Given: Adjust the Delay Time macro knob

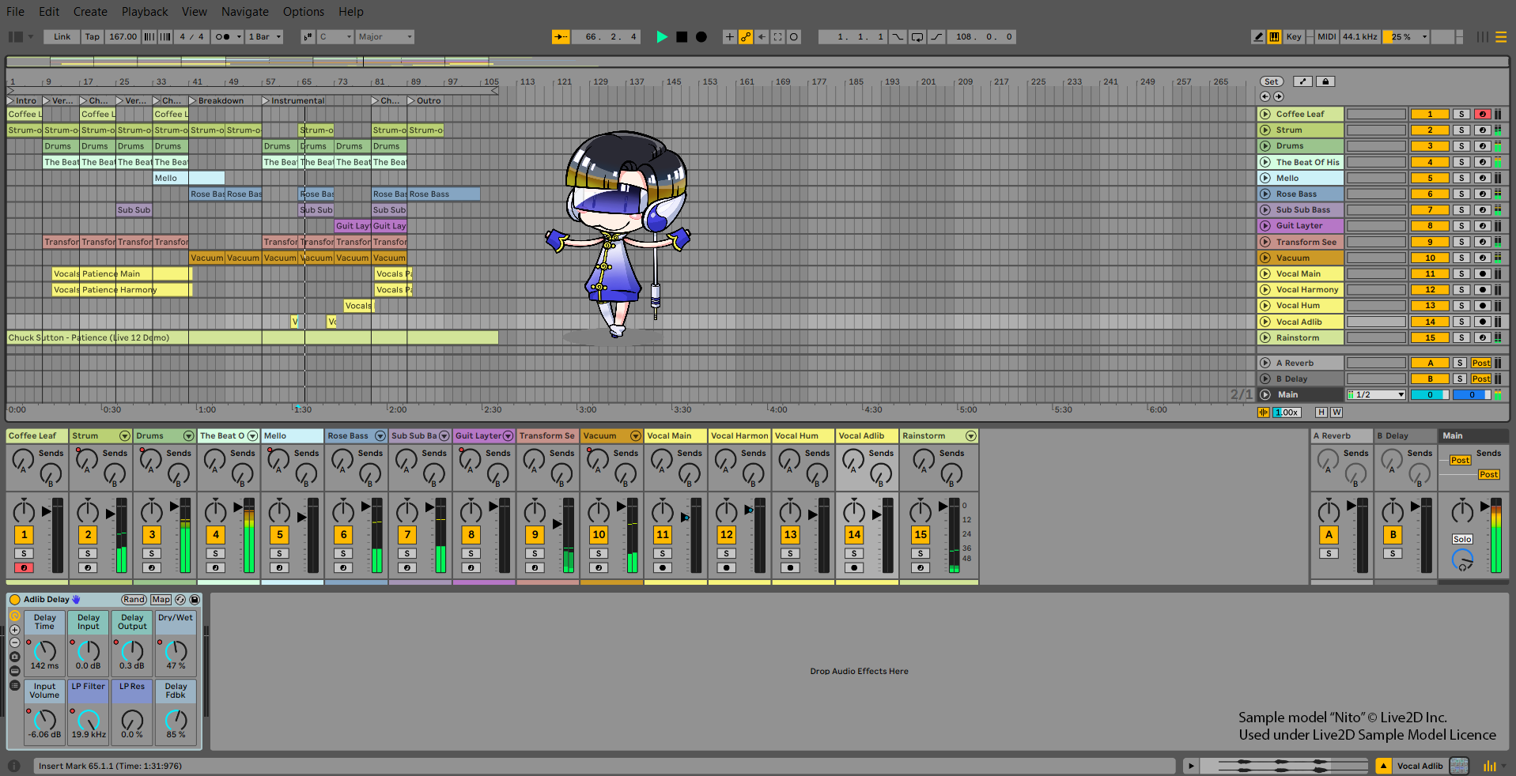Looking at the screenshot, I should 45,651.
